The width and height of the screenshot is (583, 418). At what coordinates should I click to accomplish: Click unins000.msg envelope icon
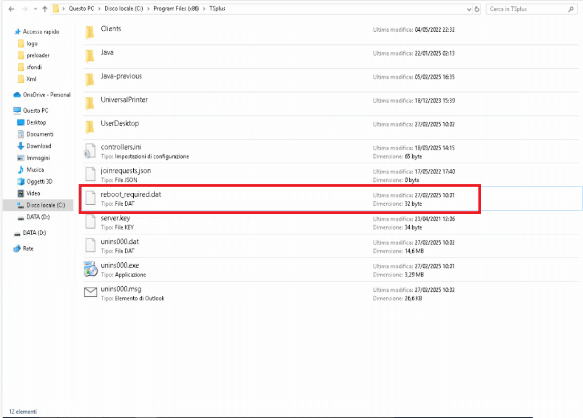pyautogui.click(x=91, y=292)
